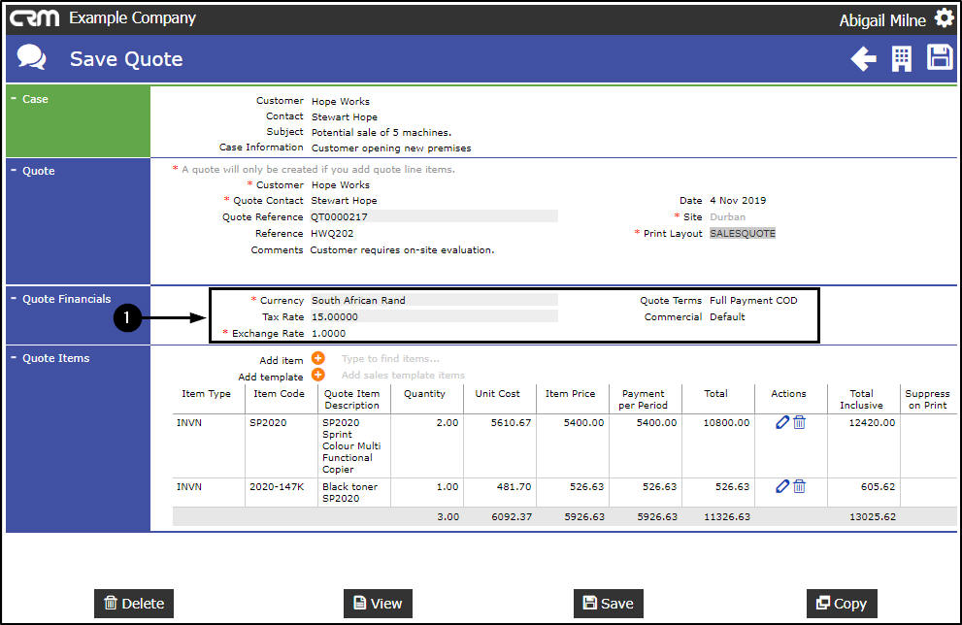Click the settings gear icon
This screenshot has width=962, height=625.
click(944, 18)
